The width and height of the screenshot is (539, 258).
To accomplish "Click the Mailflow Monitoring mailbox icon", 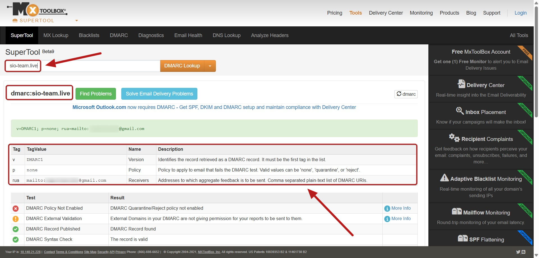I will [457, 211].
